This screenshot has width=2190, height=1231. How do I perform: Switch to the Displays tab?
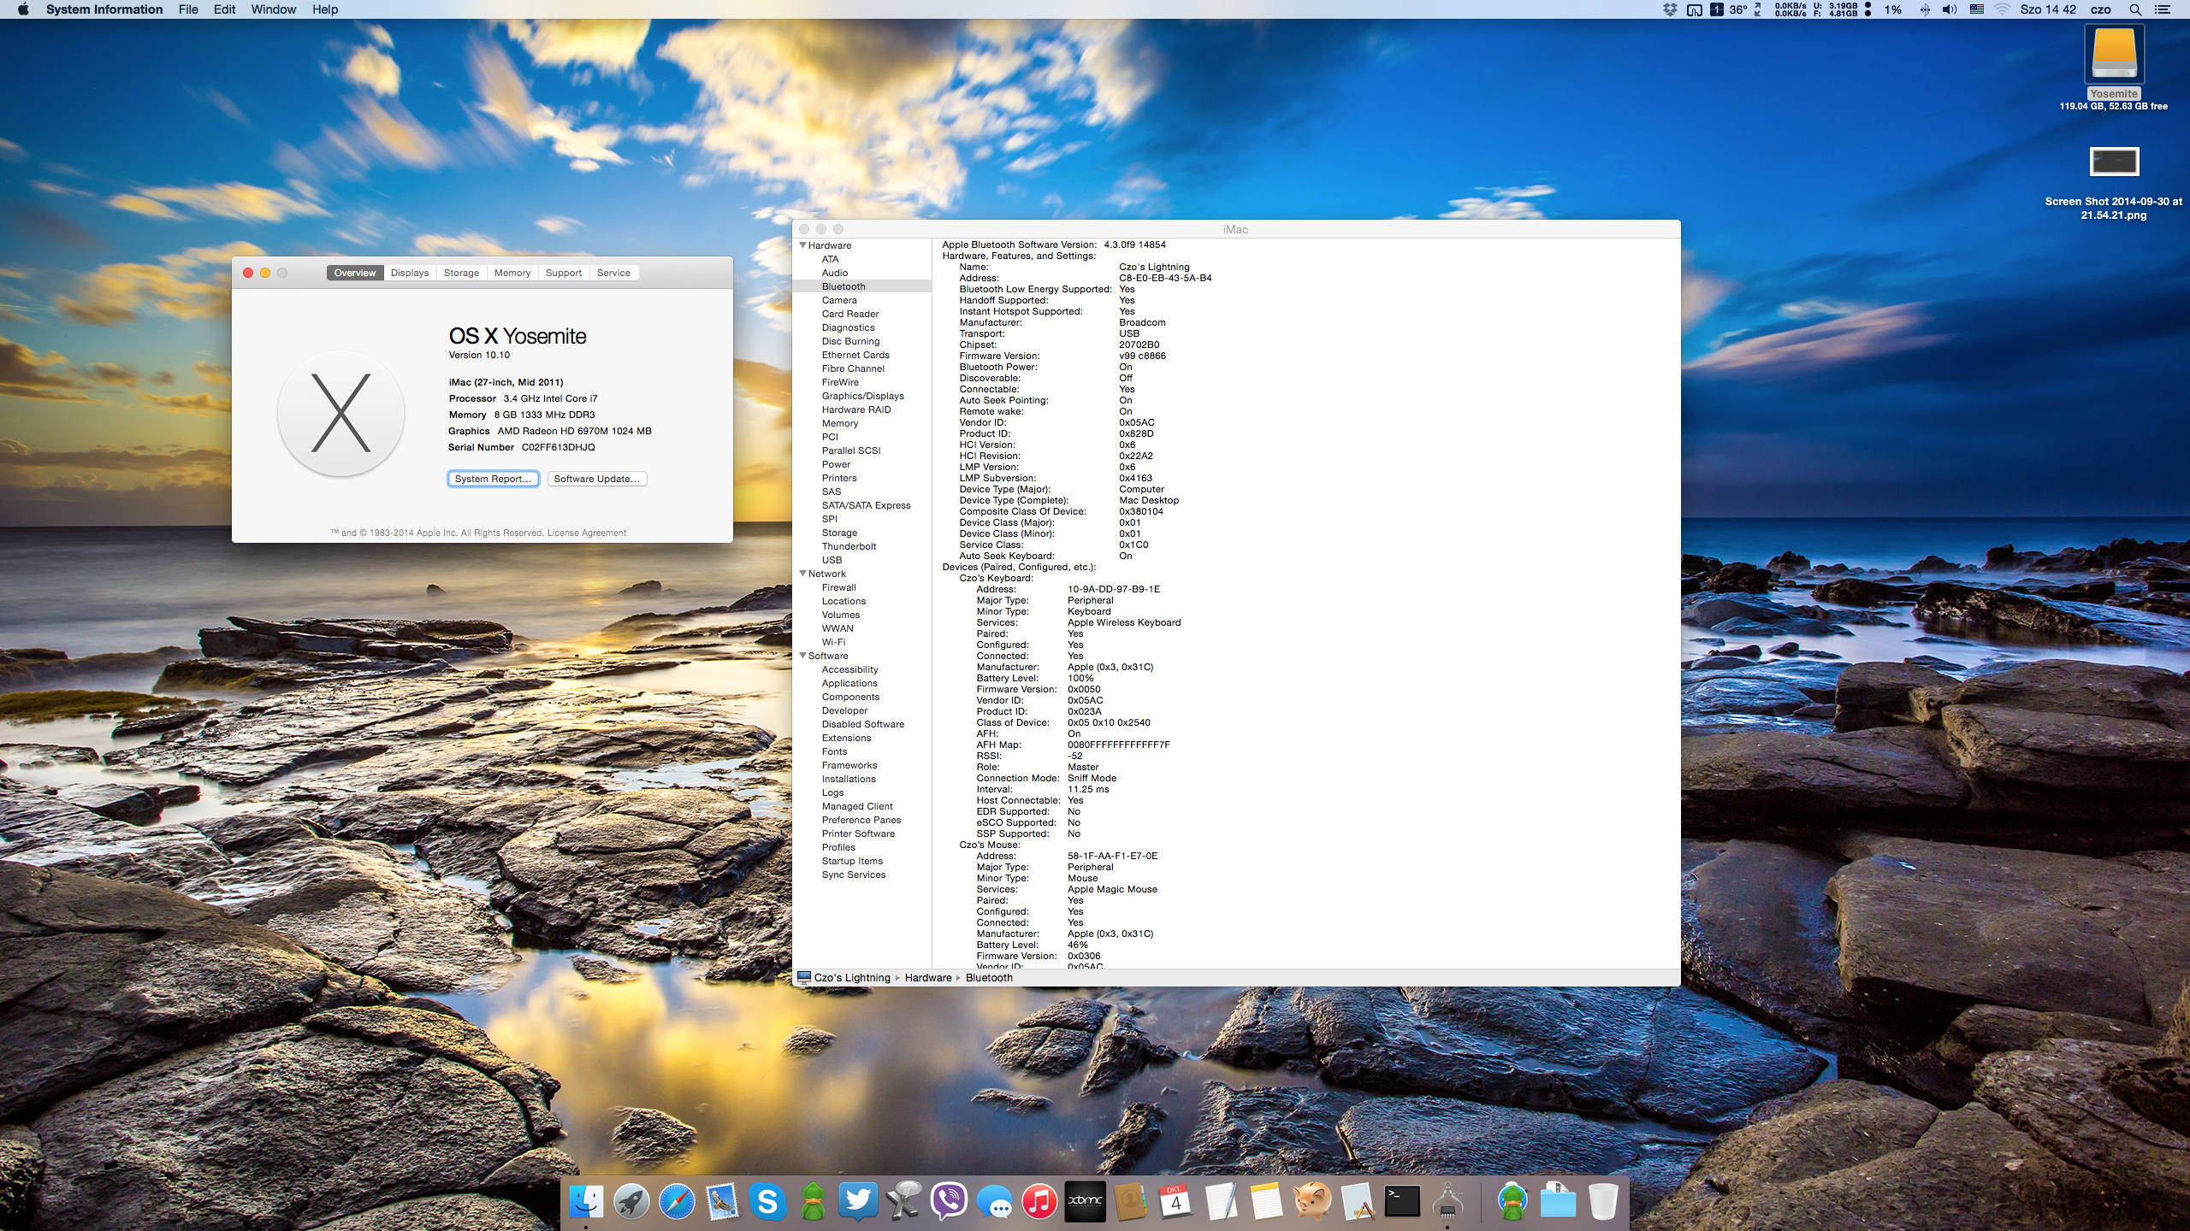pos(410,273)
